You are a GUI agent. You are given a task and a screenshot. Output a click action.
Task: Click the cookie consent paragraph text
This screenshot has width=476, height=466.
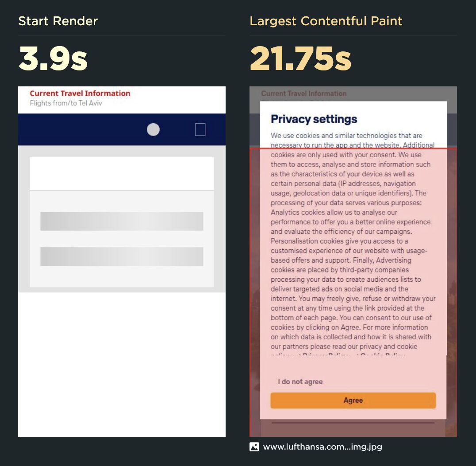tap(353, 241)
